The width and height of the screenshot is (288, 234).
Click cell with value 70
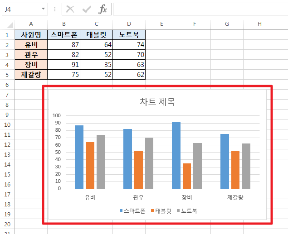point(129,55)
